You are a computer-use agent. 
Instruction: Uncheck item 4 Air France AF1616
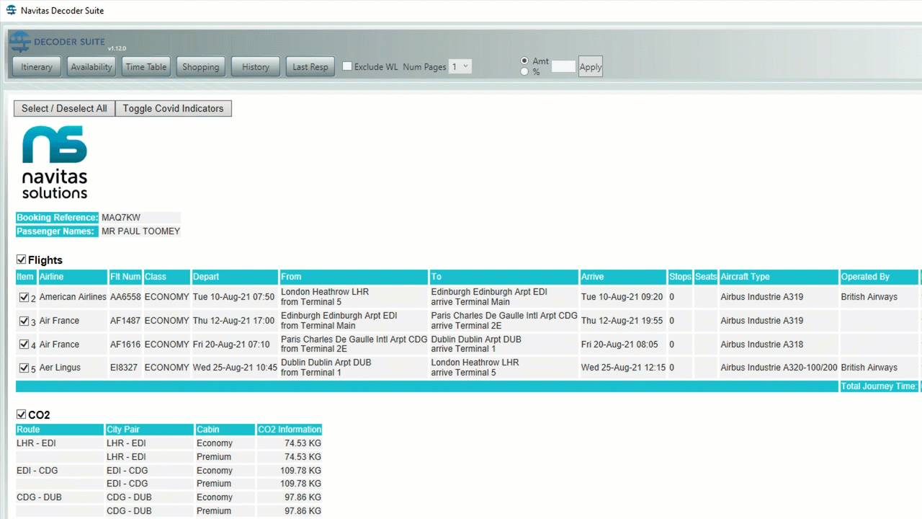point(24,345)
